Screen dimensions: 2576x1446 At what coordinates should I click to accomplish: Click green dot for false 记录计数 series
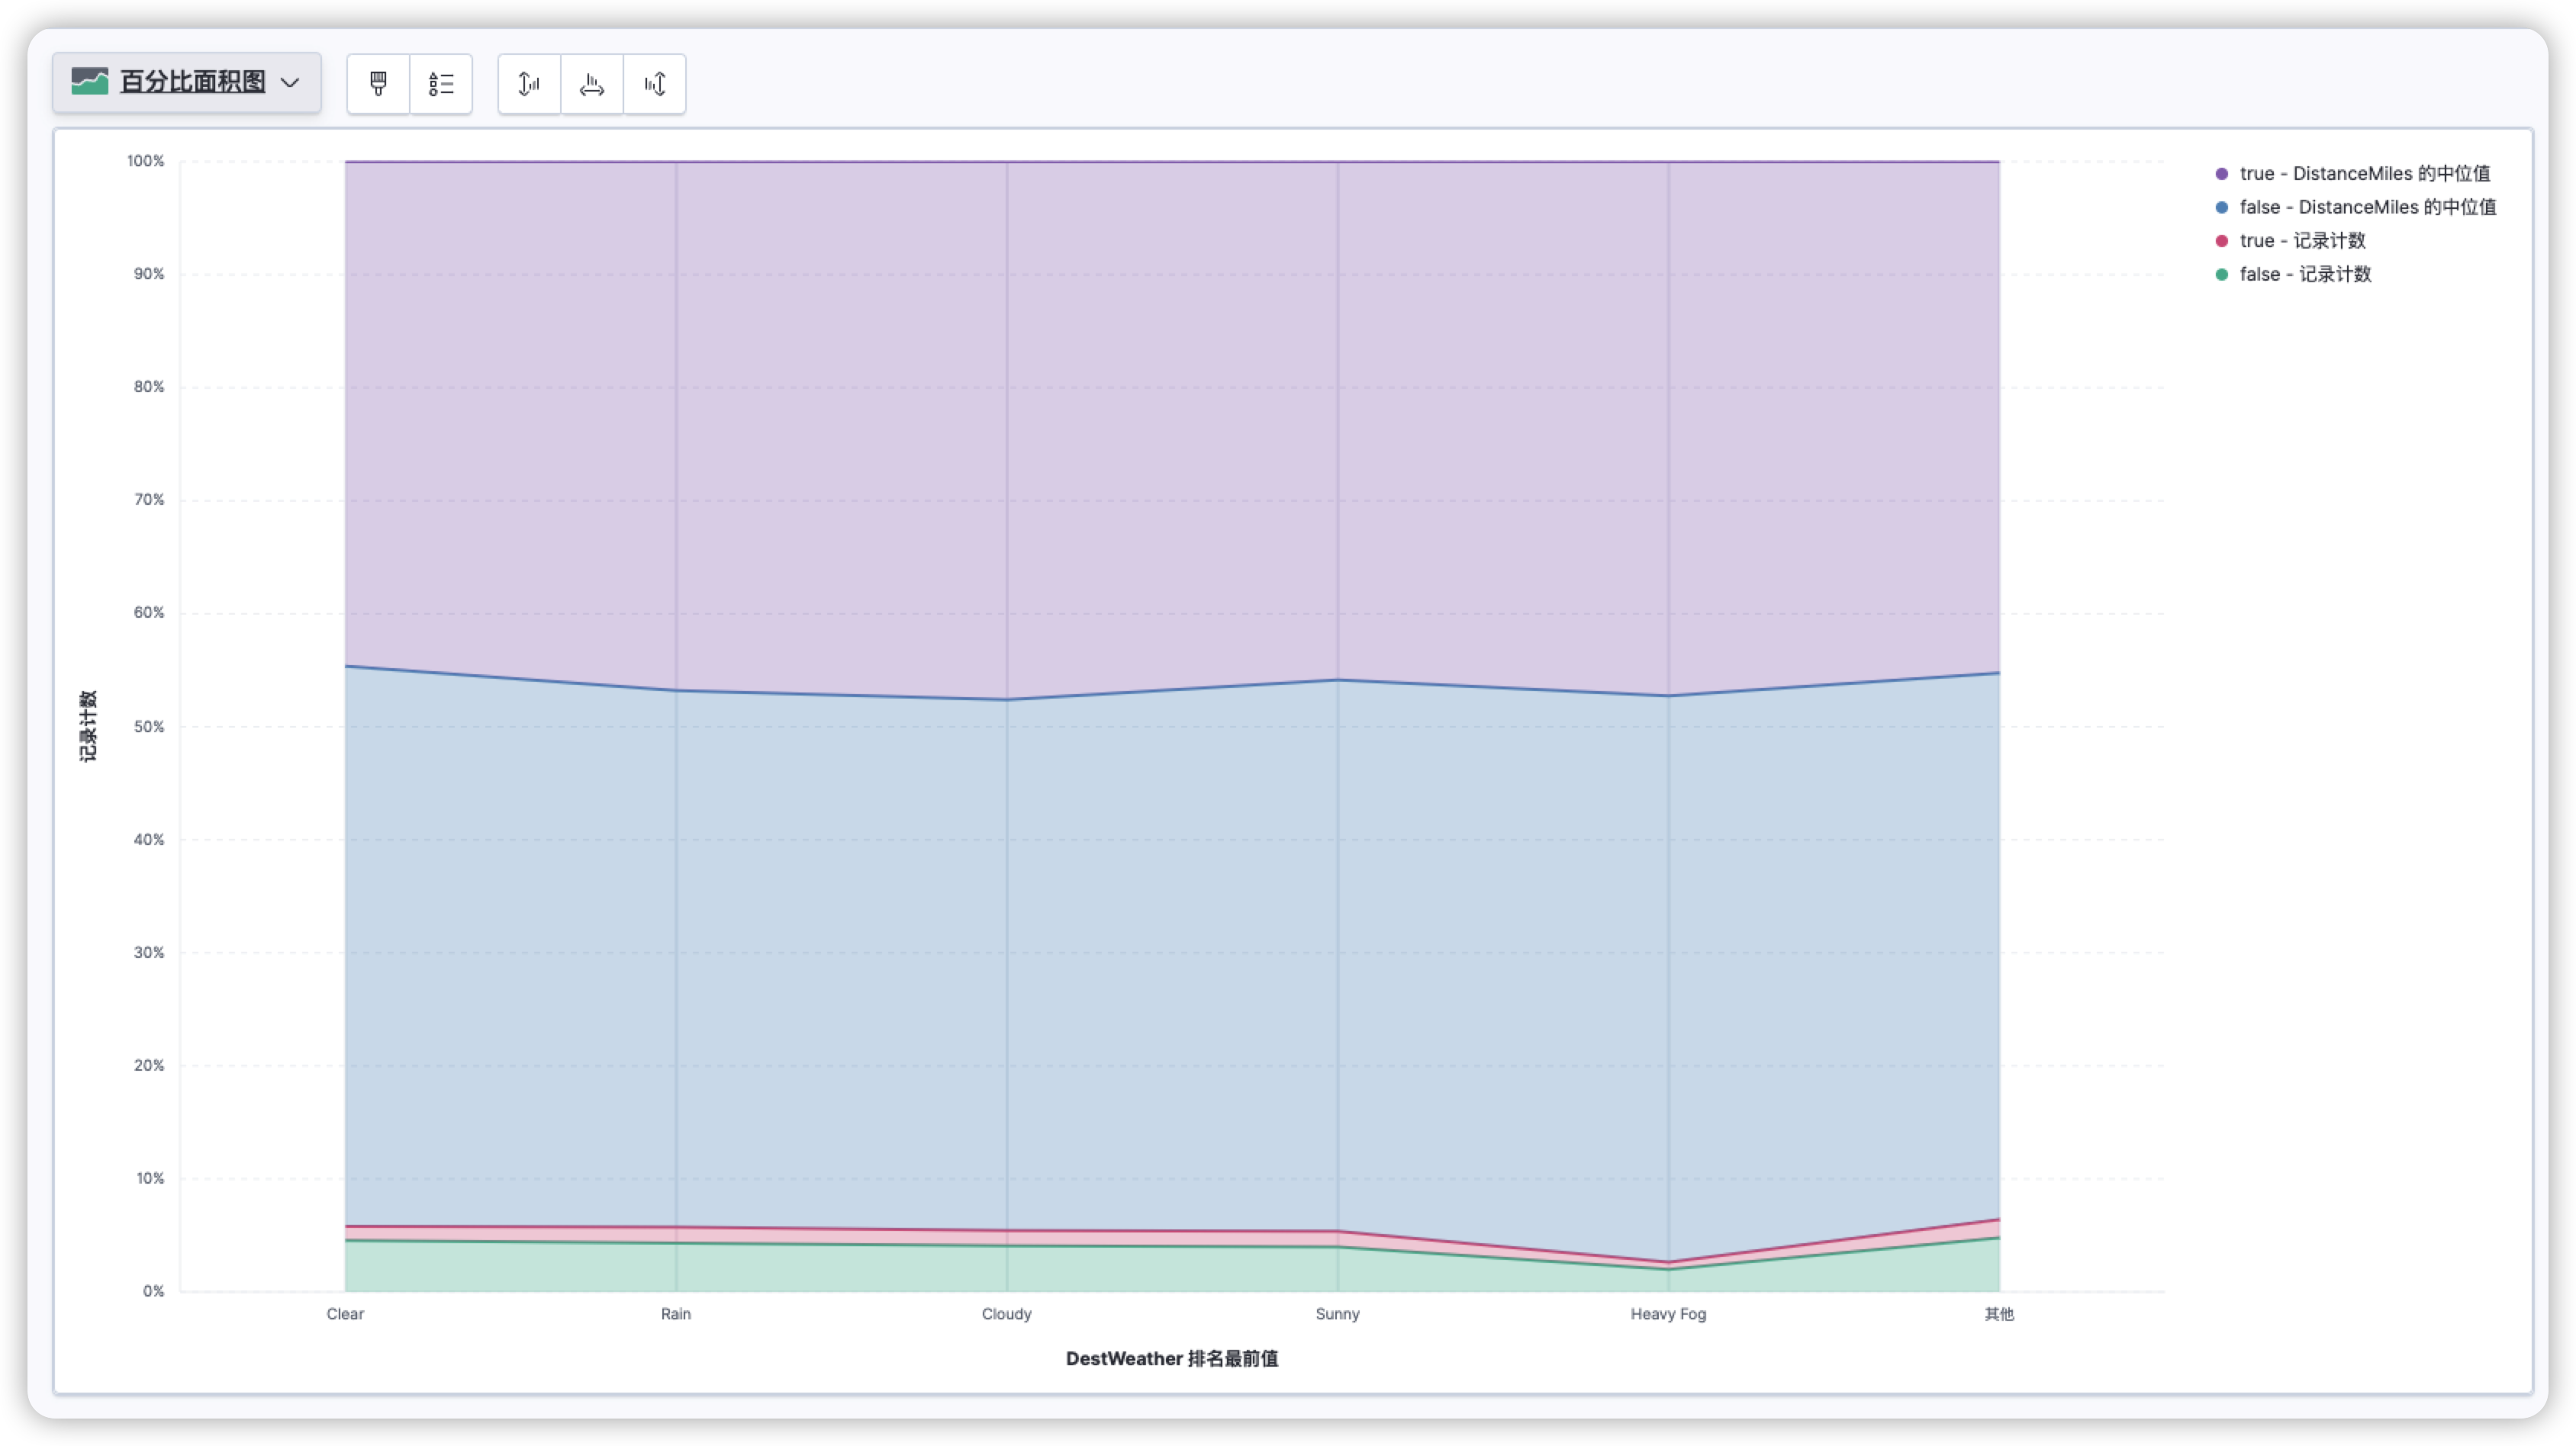click(x=2221, y=275)
